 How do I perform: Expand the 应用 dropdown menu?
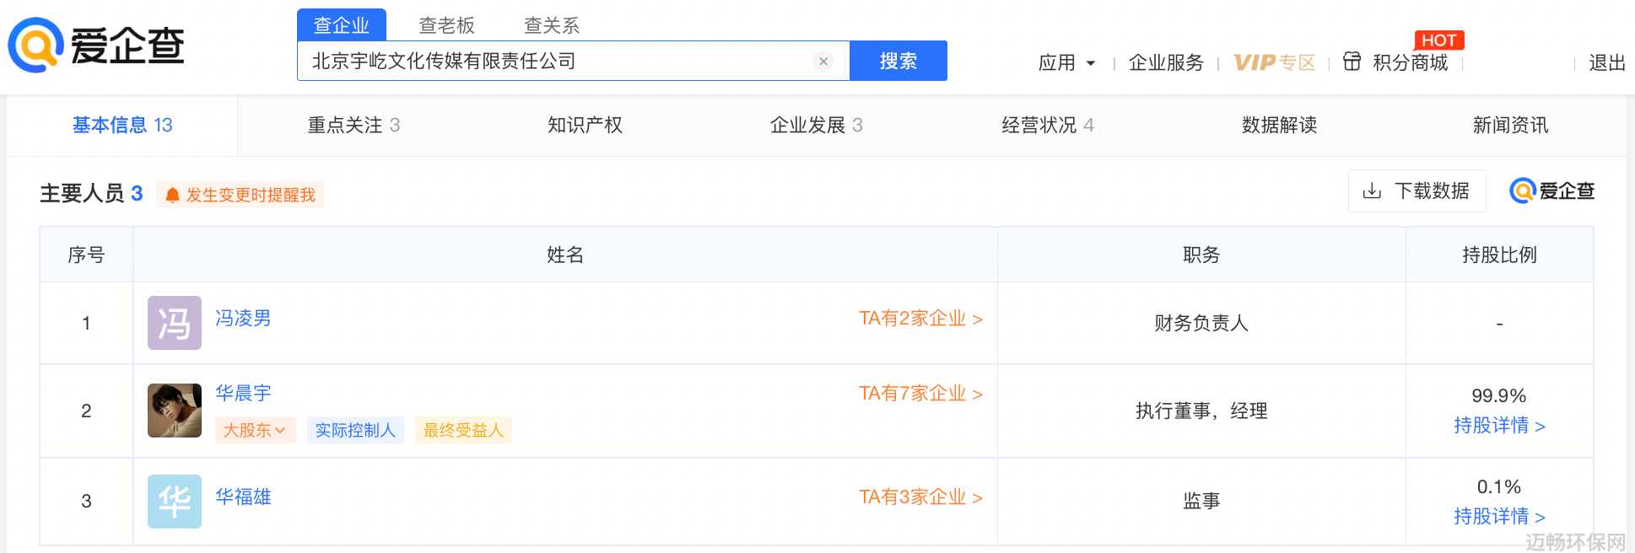1066,63
